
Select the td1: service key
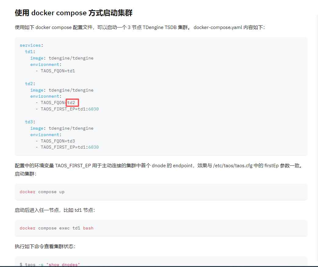click(x=30, y=52)
